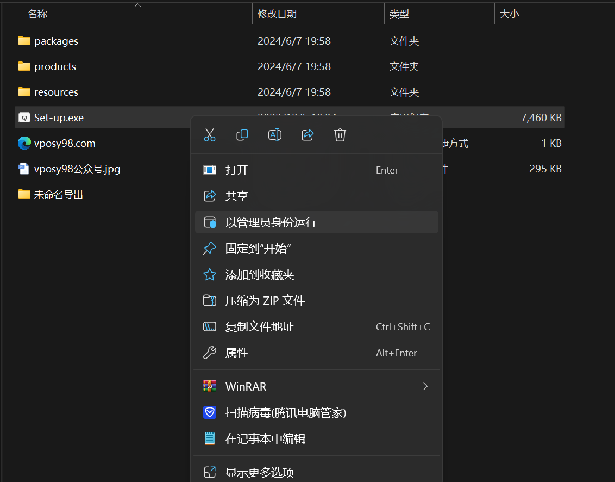
Task: Select the vposy98公众号.jpg file
Action: [77, 169]
